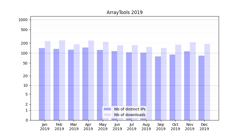Image resolution: width=243 pixels, height=135 pixels.
Task: Select the Dec 2019 distinct IPs bar
Action: point(201,88)
